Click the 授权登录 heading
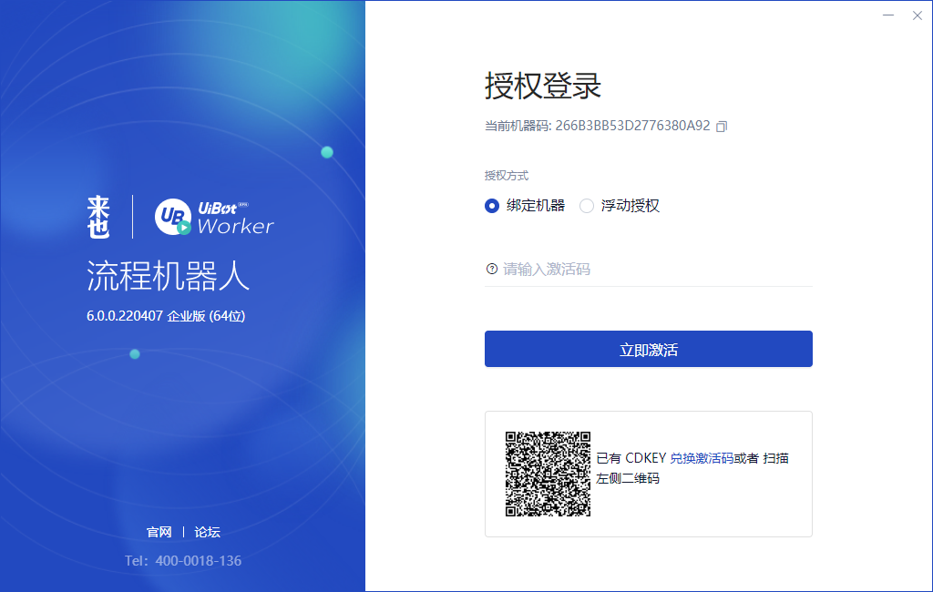The image size is (933, 592). coord(543,86)
